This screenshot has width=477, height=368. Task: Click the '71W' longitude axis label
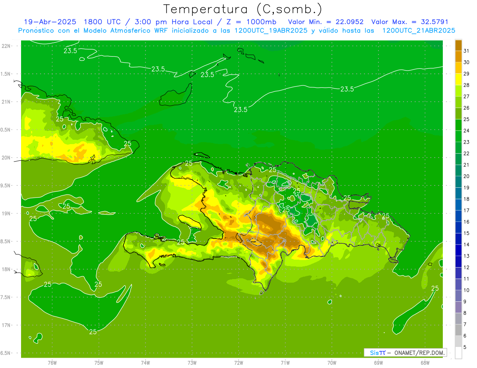[x=285, y=363]
